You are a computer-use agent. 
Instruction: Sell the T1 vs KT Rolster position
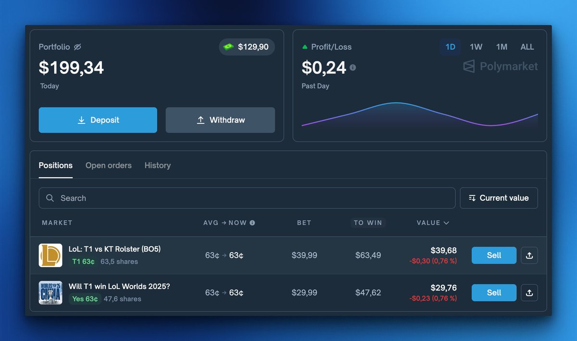coord(494,256)
